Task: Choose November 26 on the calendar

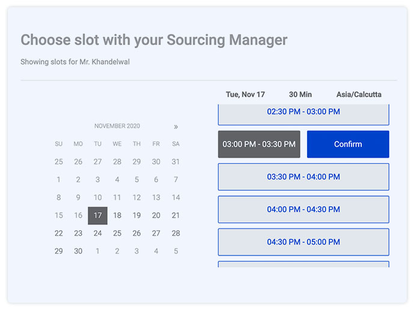Action: (x=136, y=233)
